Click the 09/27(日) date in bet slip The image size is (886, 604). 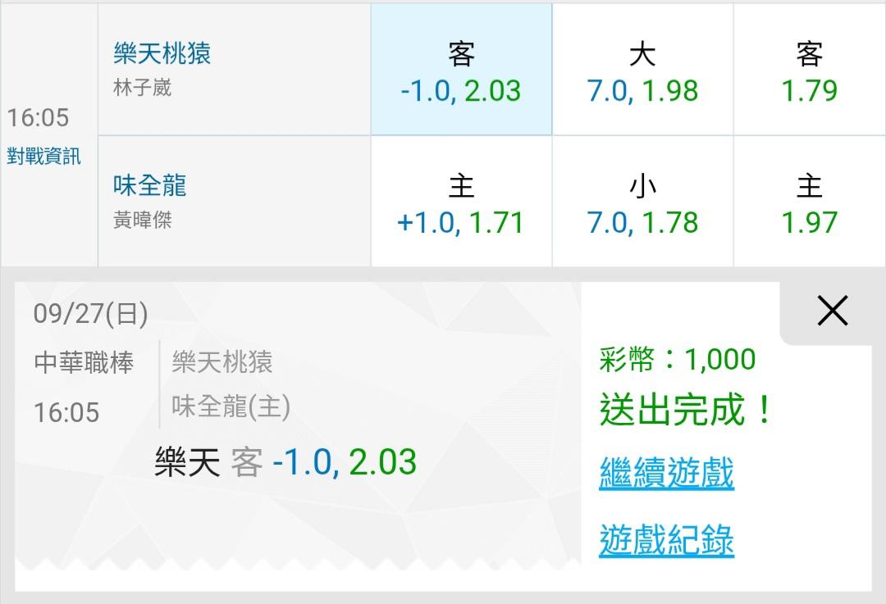click(91, 314)
